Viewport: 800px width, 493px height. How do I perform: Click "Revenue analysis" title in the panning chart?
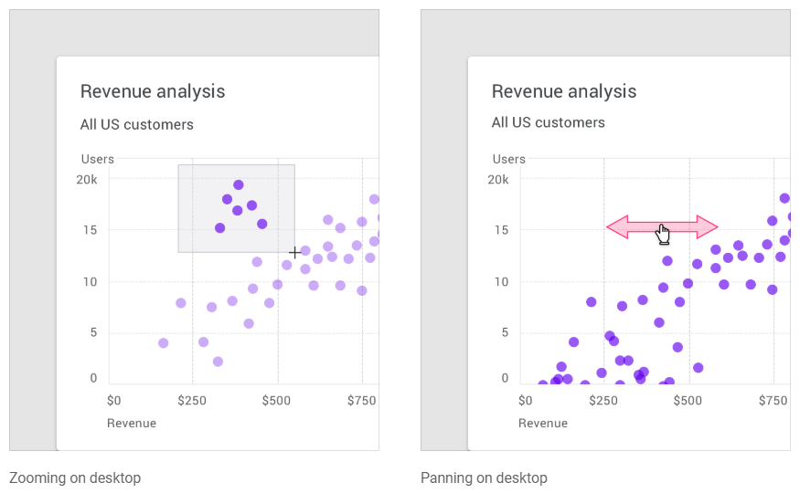(564, 91)
